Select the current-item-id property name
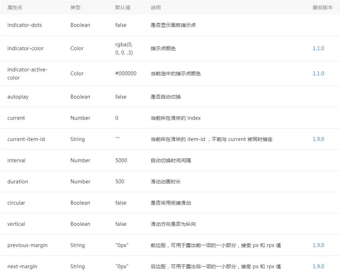 [x=26, y=139]
